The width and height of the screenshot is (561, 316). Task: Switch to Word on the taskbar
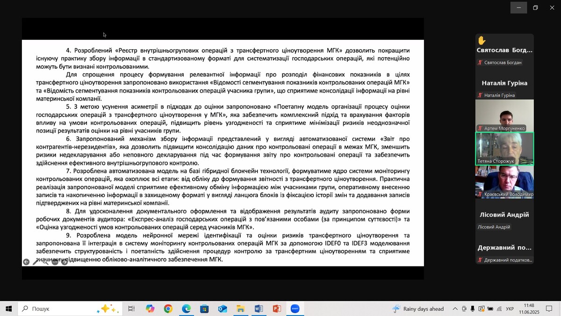click(x=259, y=309)
